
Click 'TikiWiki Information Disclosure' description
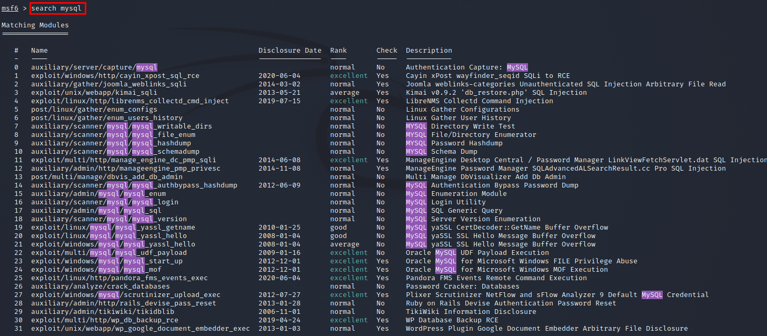(x=471, y=312)
